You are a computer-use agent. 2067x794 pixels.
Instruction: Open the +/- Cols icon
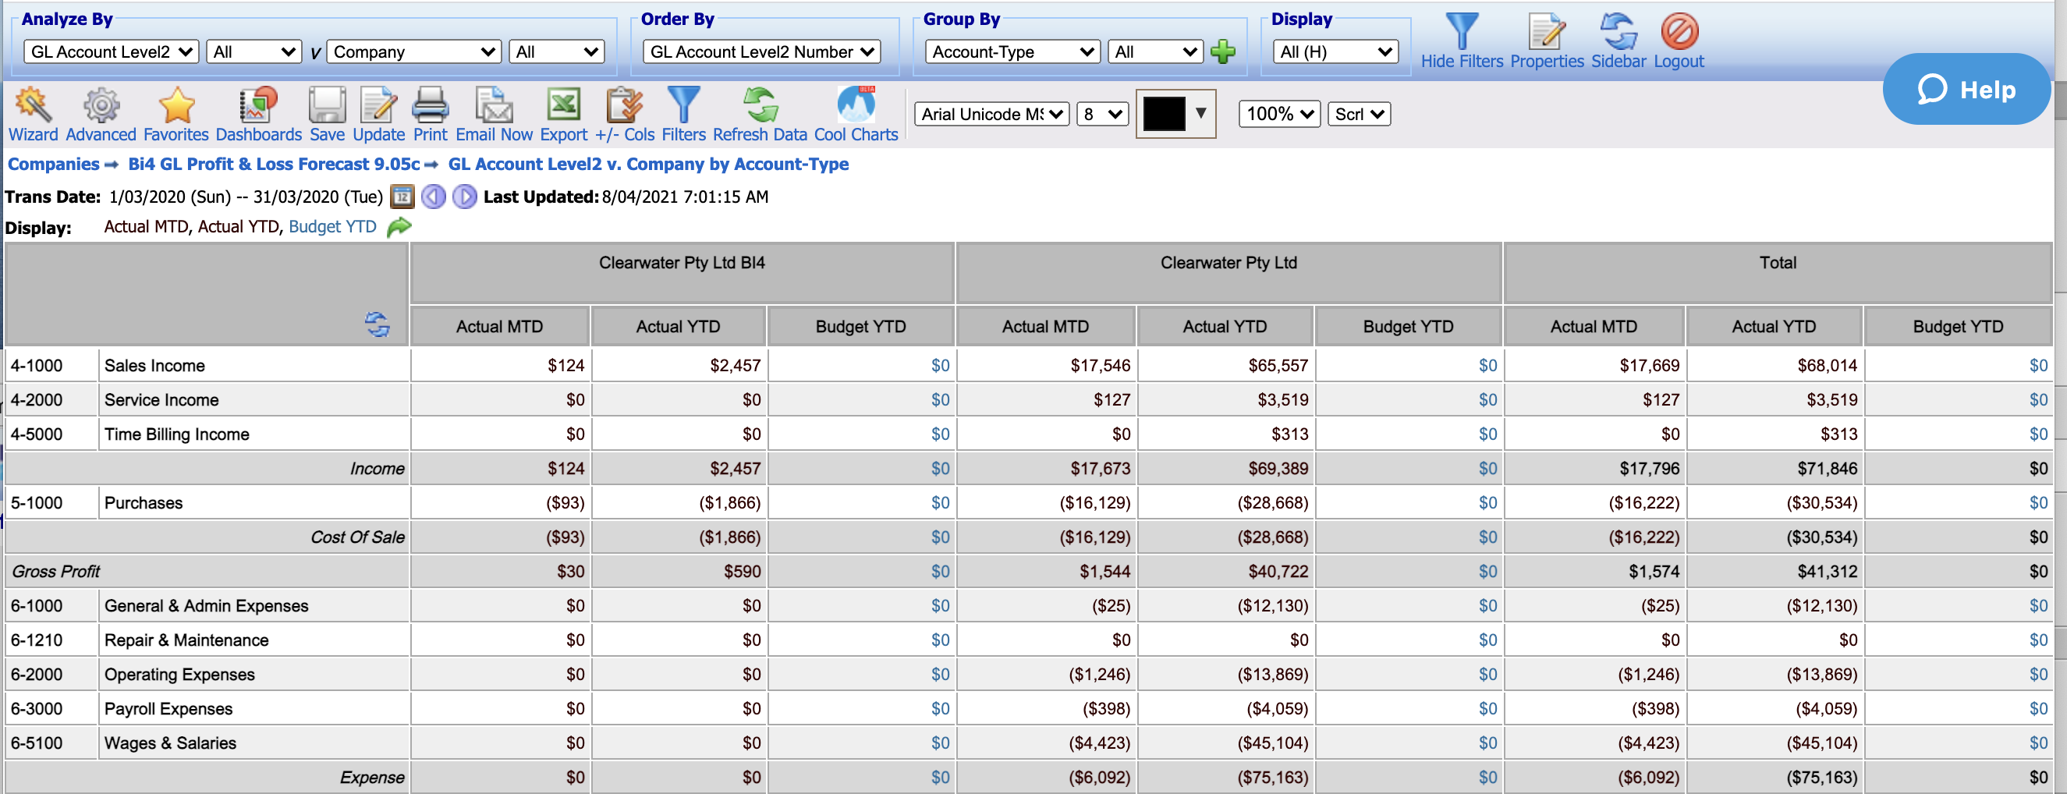tap(624, 105)
